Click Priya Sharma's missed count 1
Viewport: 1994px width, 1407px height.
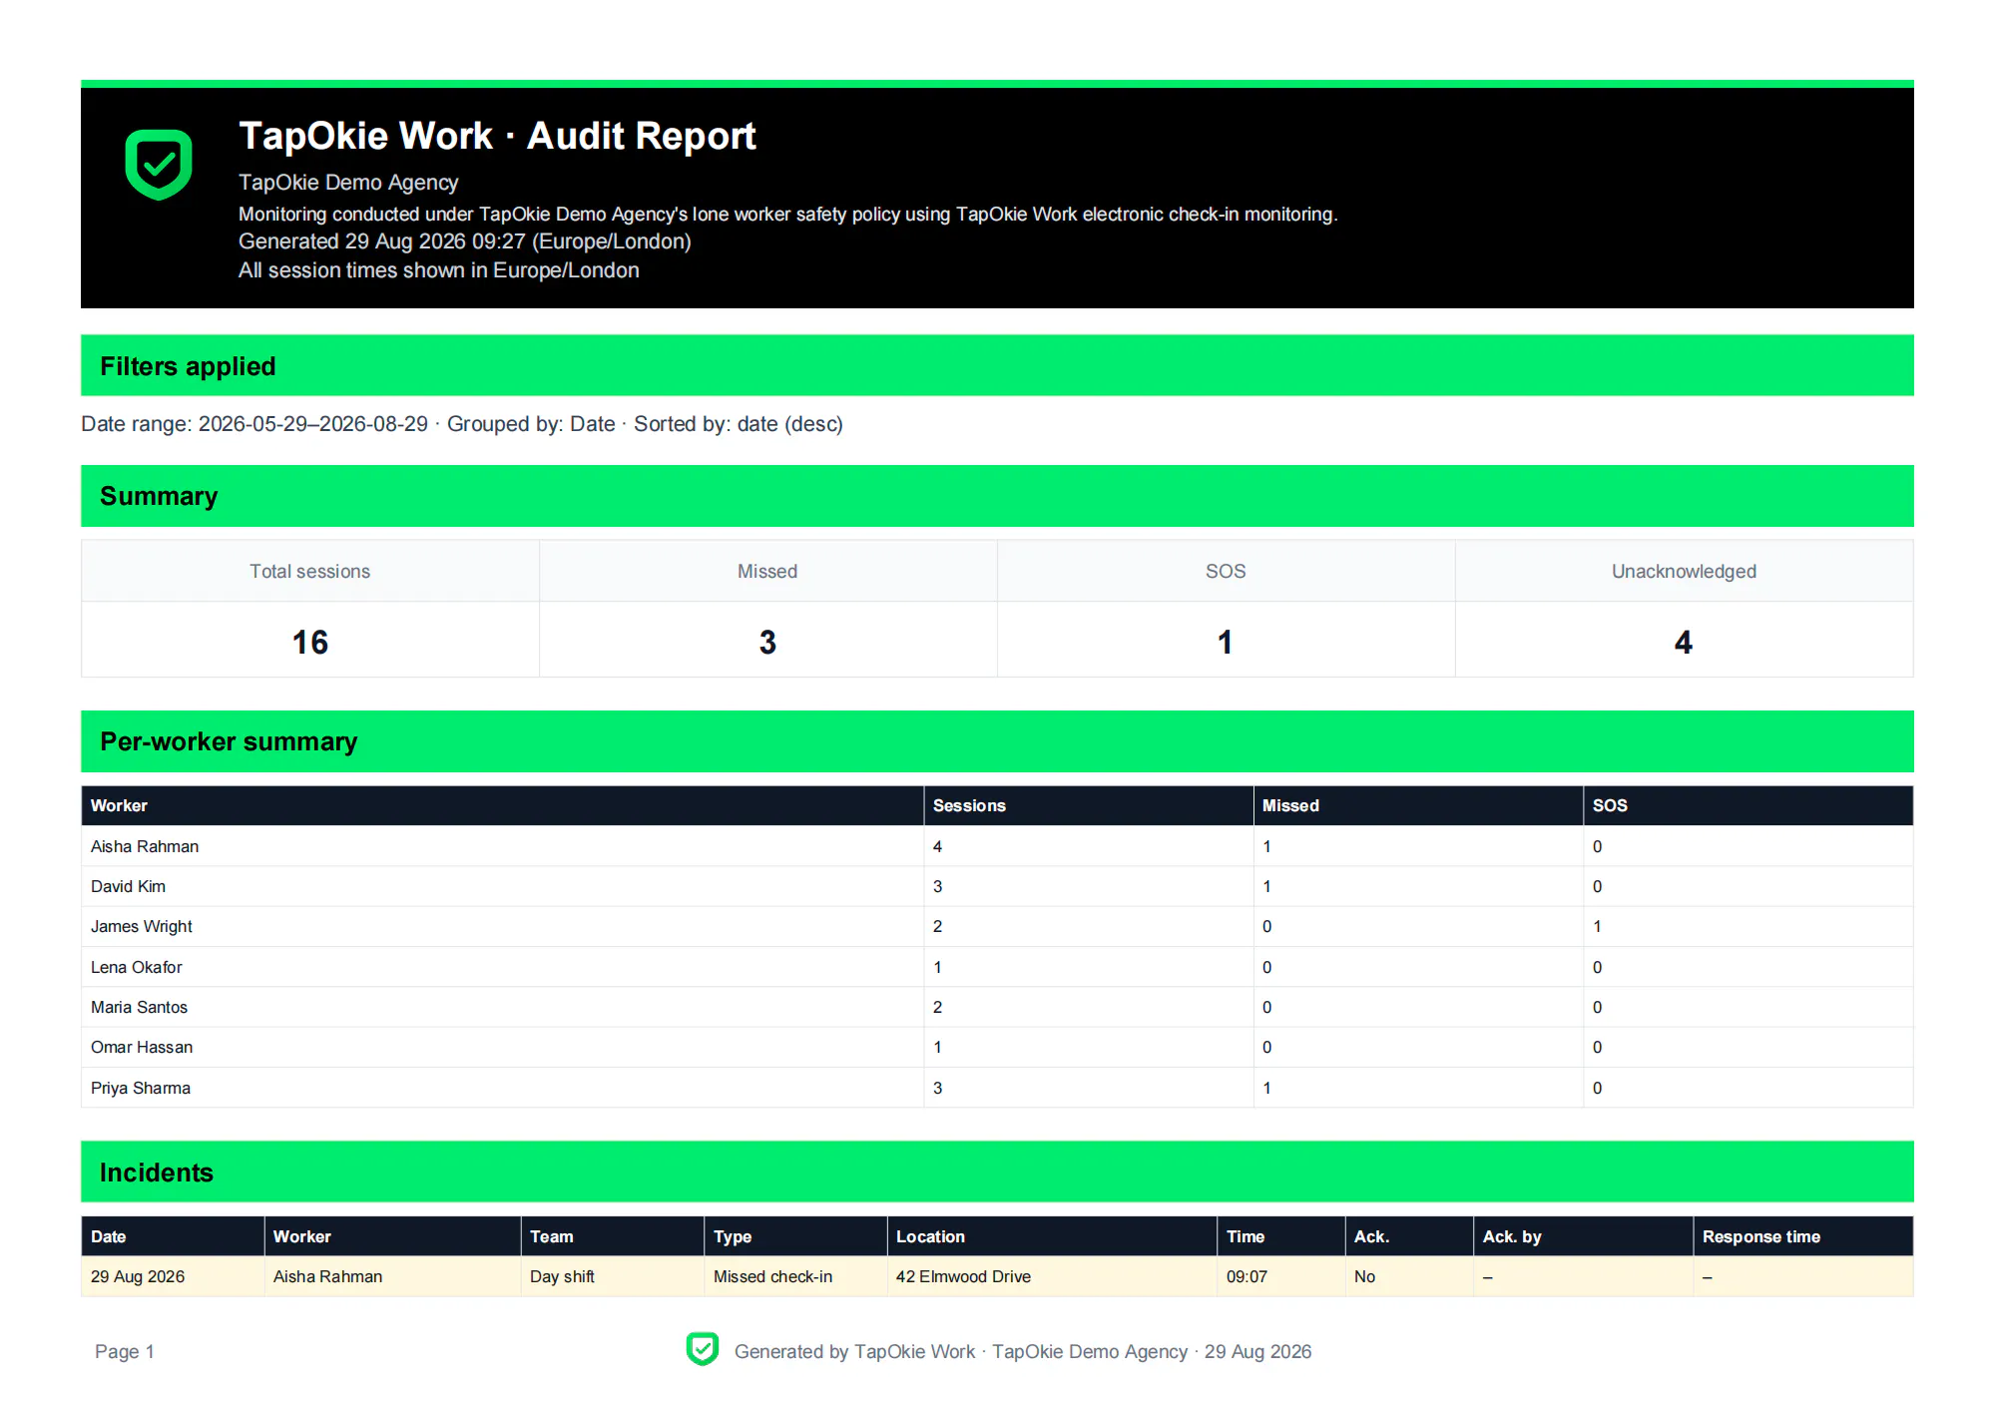pyautogui.click(x=1267, y=1088)
